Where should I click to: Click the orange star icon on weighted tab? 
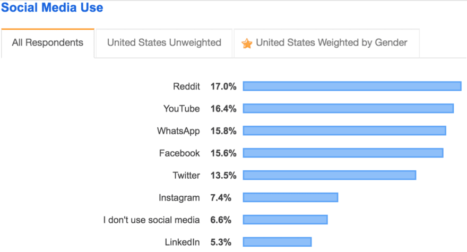[247, 44]
